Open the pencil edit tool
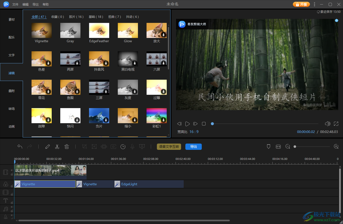Screen dimensions: 343x224 point(47,147)
